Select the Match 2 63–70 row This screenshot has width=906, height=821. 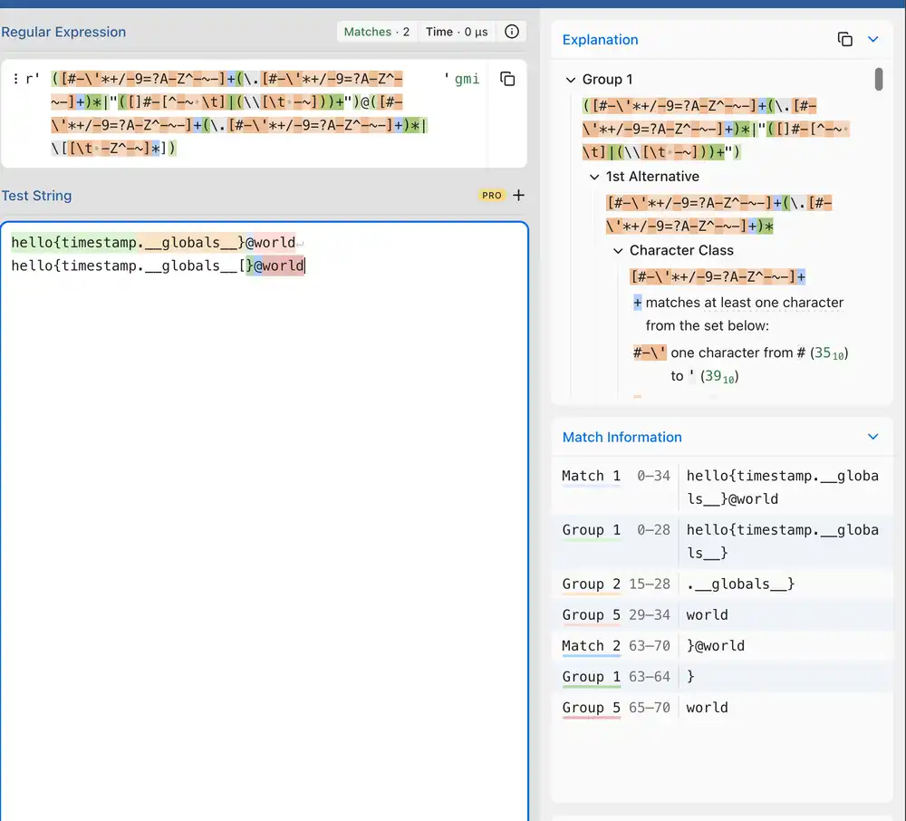pyautogui.click(x=722, y=645)
